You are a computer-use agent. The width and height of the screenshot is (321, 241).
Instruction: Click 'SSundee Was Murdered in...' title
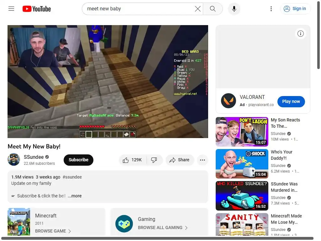[x=284, y=187]
